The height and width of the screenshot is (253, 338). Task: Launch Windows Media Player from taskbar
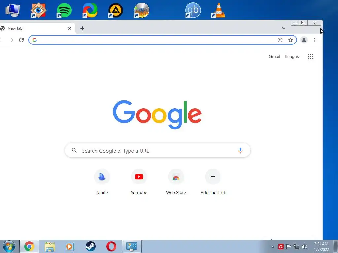tap(70, 246)
